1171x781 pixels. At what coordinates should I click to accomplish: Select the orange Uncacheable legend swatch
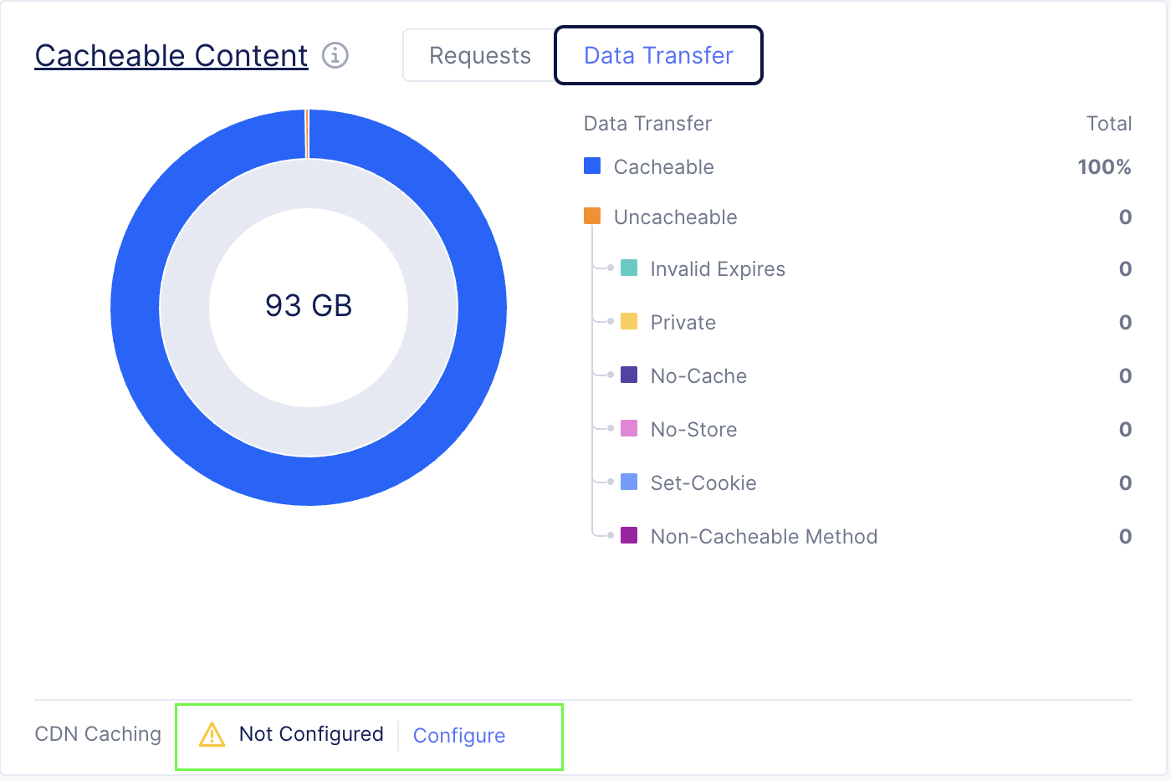(x=591, y=216)
